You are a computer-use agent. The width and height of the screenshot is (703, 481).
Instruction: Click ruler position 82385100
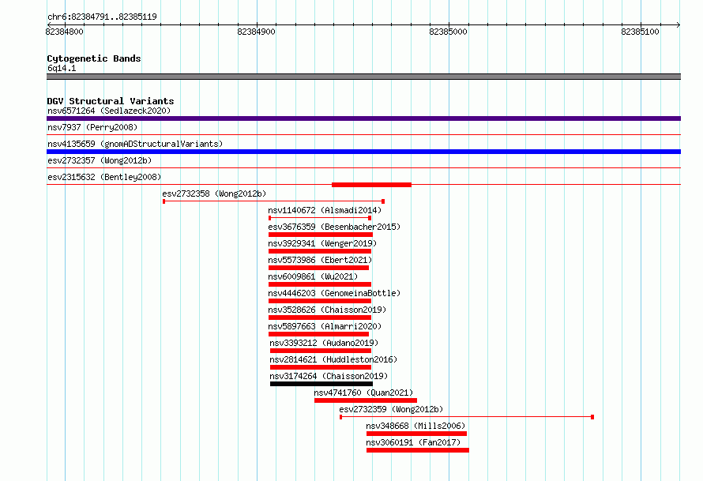click(641, 32)
